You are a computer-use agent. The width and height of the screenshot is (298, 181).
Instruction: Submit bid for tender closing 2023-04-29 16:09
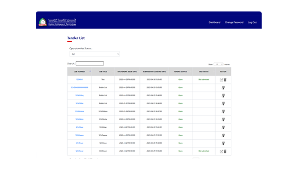pyautogui.click(x=223, y=120)
